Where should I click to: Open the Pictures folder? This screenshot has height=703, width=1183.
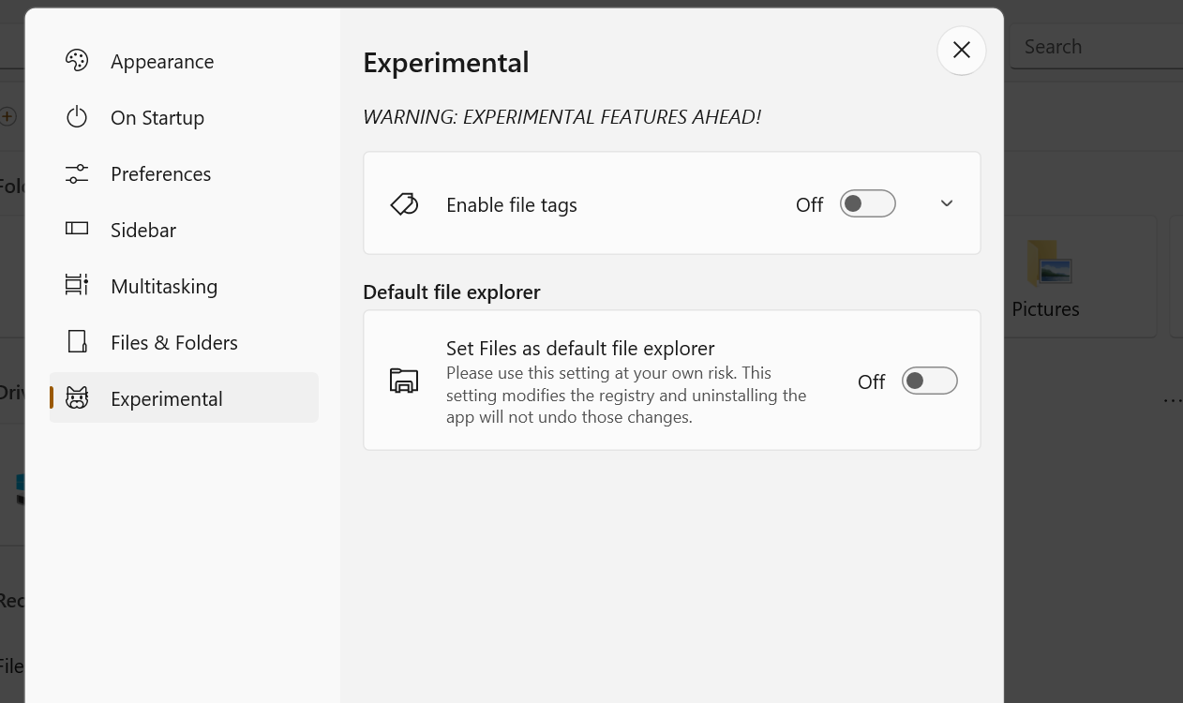(1046, 277)
